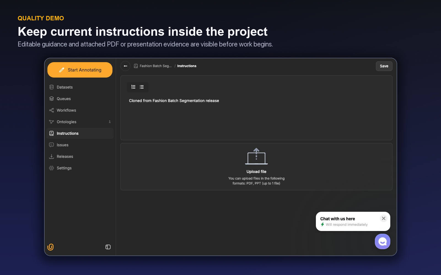441x275 pixels.
Task: Collapse the sidebar with the panel toggle icon
Action: [x=108, y=247]
